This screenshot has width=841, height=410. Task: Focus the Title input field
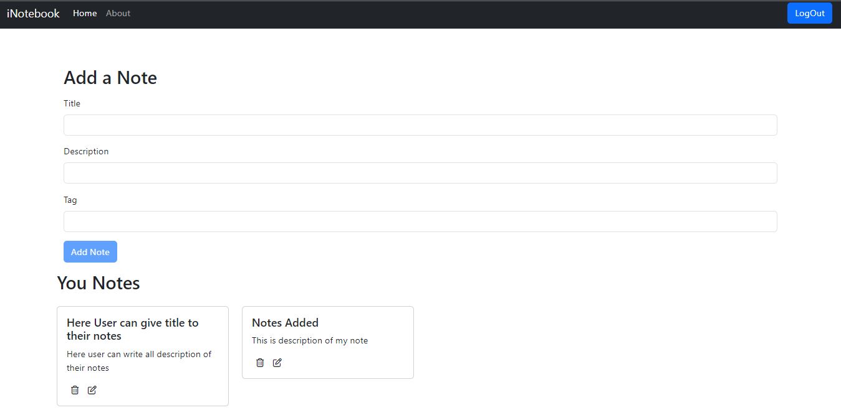420,125
